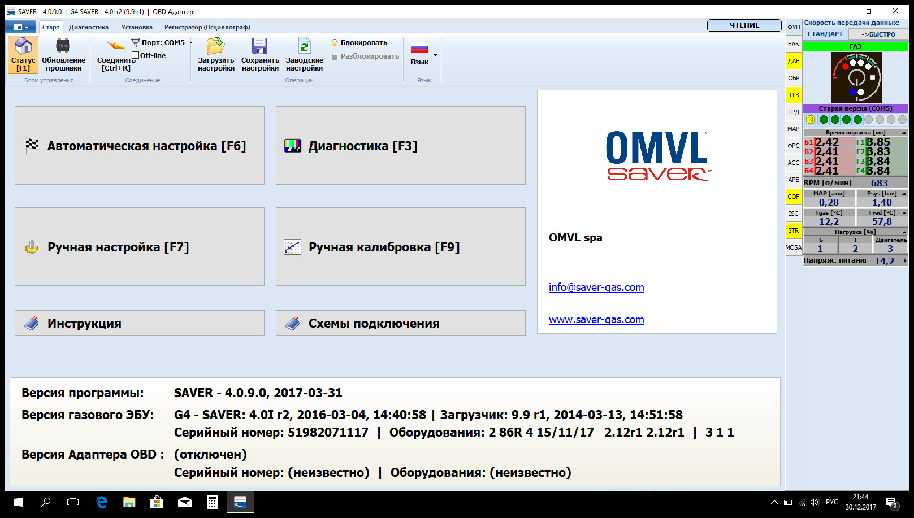
Task: Open the Calculator taskbar icon
Action: coord(213,502)
